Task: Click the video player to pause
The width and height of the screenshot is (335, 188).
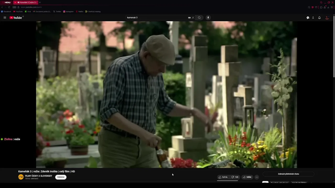Action: click(166, 95)
